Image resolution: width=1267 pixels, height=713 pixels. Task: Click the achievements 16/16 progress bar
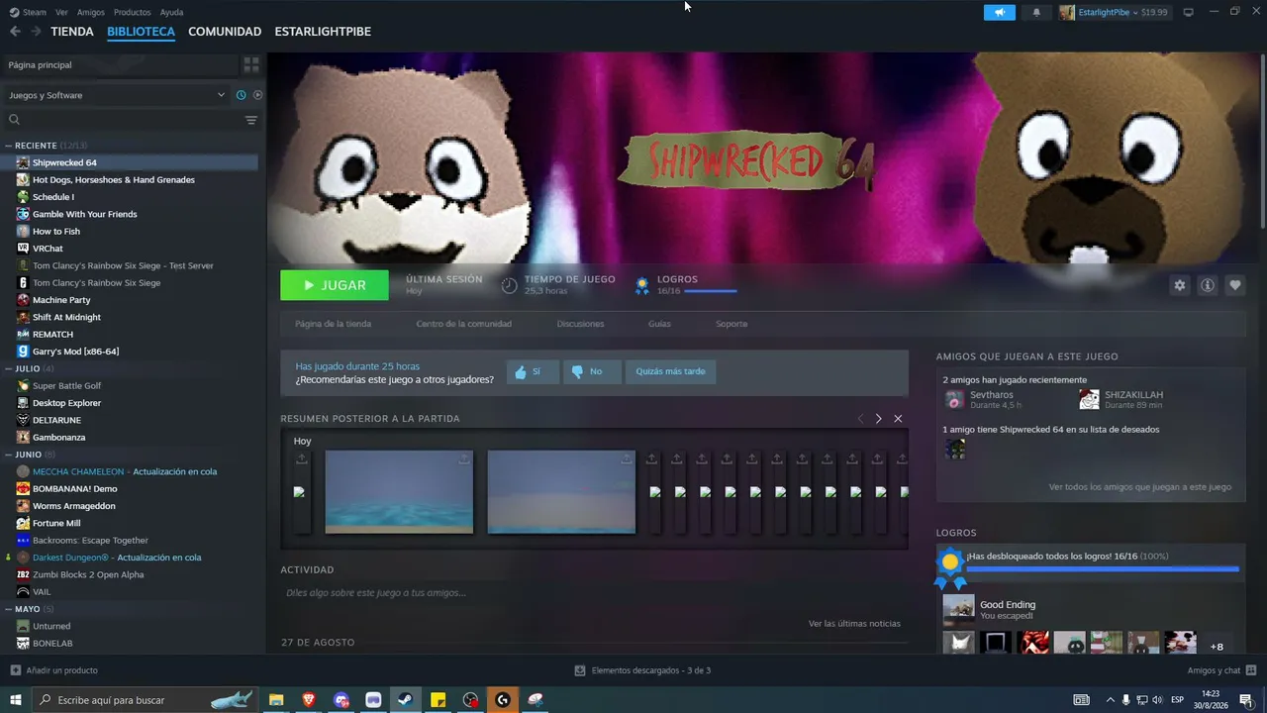point(1102,569)
